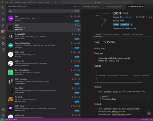Click the Remote window indicator in status bar
This screenshot has width=153, height=121.
point(2,120)
